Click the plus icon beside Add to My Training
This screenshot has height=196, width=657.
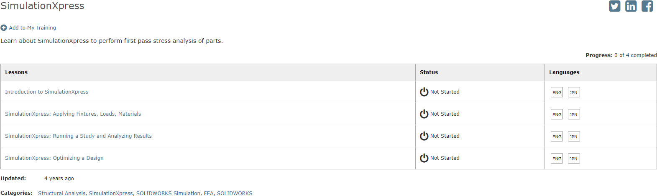tap(4, 28)
